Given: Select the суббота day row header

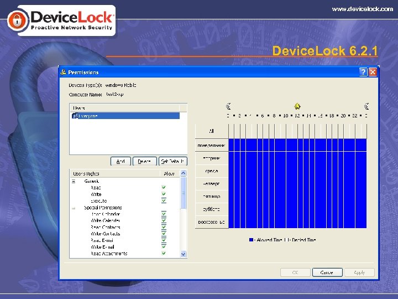Looking at the screenshot, I should tap(212, 209).
